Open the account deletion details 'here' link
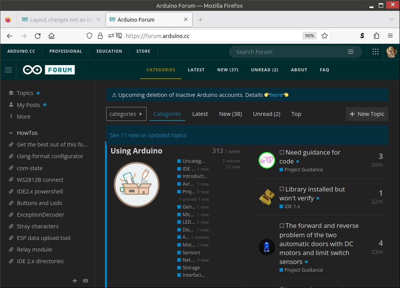400x288 pixels. click(x=276, y=94)
